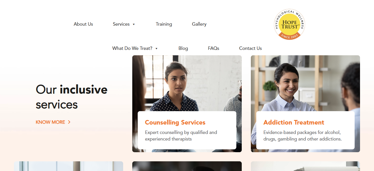
Task: Click the arrow beside KNOW MORE
Action: (69, 122)
